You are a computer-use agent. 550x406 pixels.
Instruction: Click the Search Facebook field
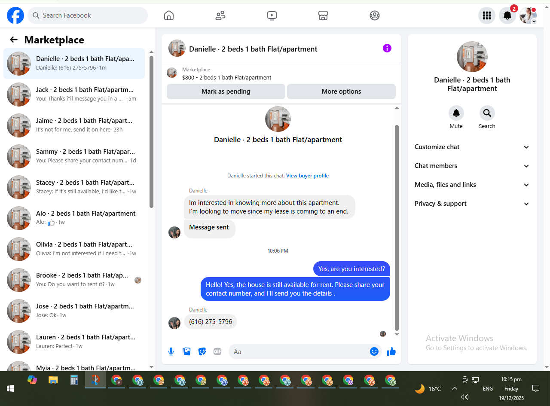tap(88, 15)
